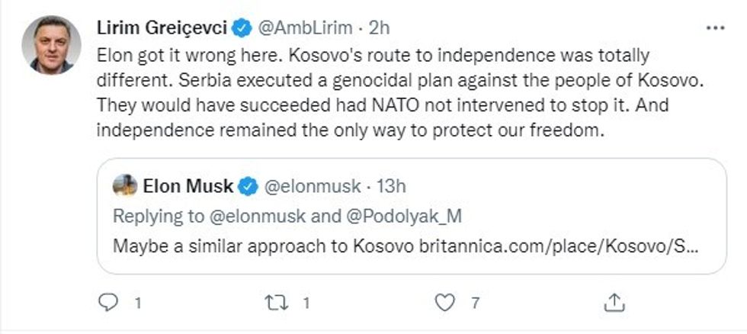
Task: Click the retweet count of 1
Action: click(306, 303)
